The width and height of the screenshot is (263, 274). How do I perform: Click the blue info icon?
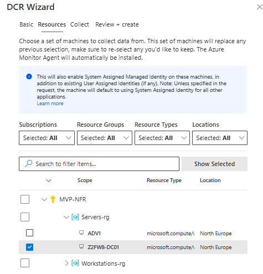pos(29,76)
